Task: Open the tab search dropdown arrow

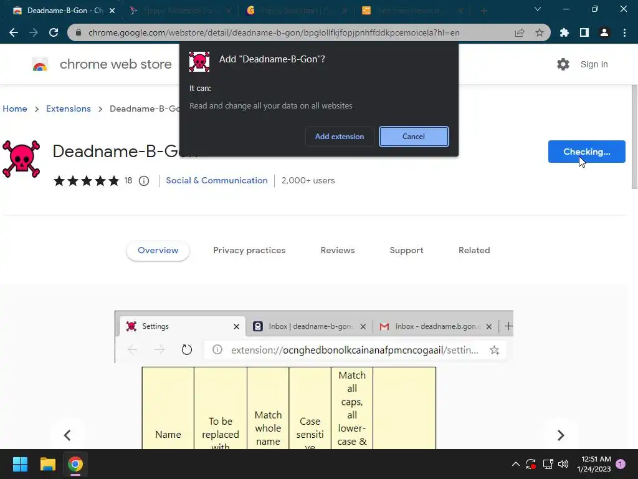Action: coord(538,9)
